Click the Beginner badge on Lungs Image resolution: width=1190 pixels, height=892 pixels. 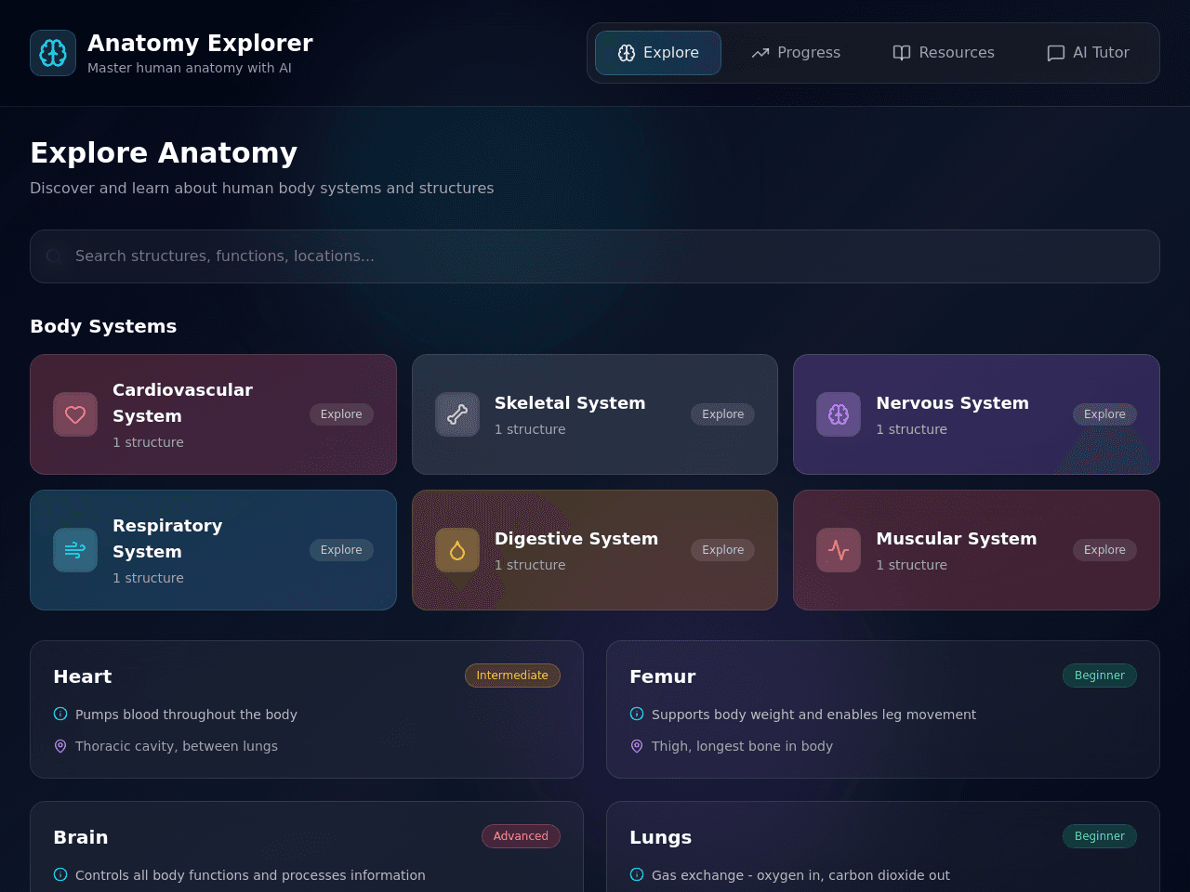tap(1100, 836)
